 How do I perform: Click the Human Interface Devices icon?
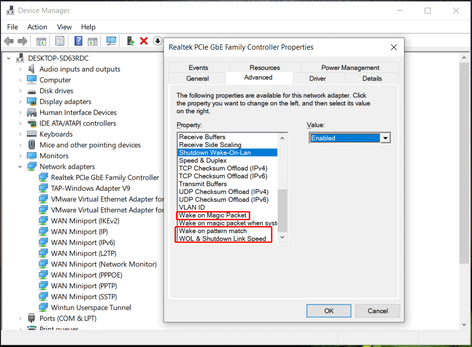(32, 113)
